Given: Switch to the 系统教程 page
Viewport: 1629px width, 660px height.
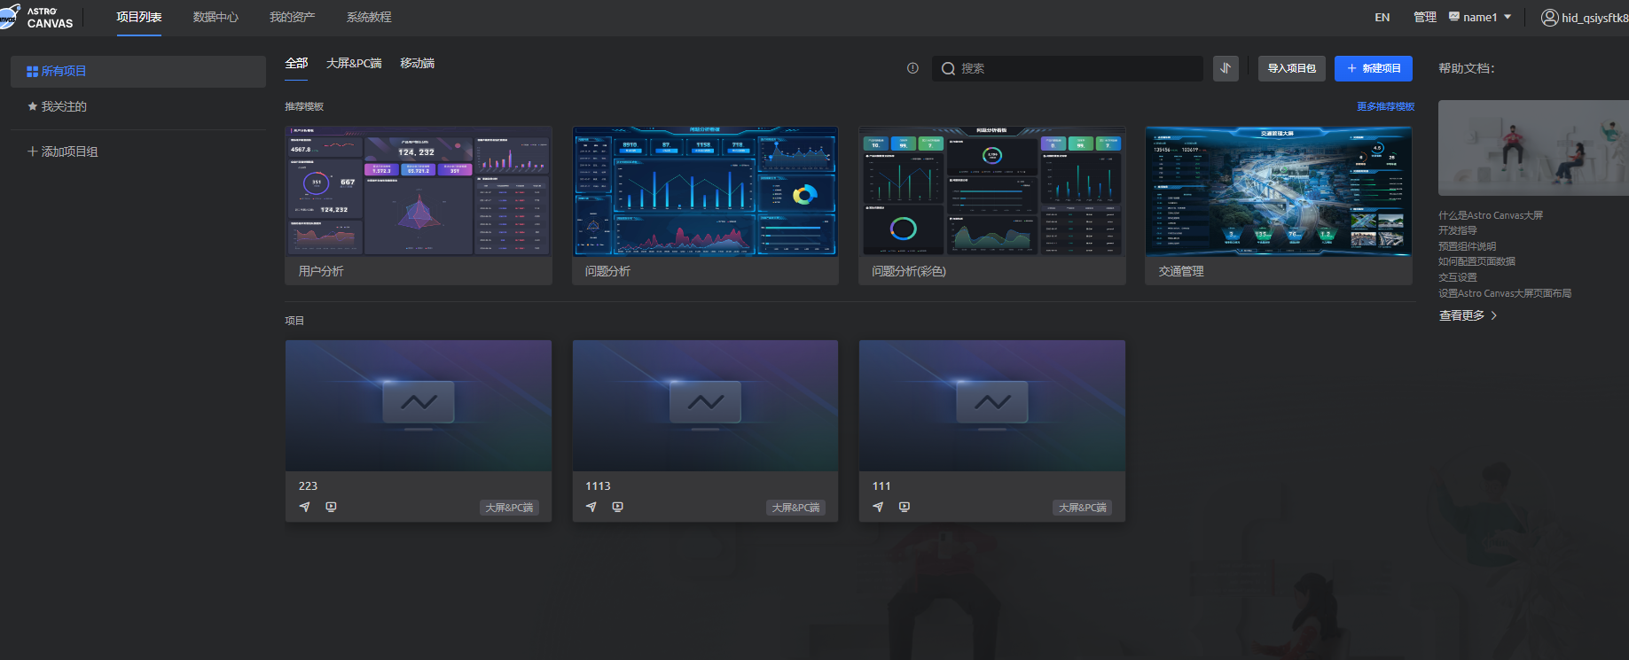Looking at the screenshot, I should (x=369, y=17).
